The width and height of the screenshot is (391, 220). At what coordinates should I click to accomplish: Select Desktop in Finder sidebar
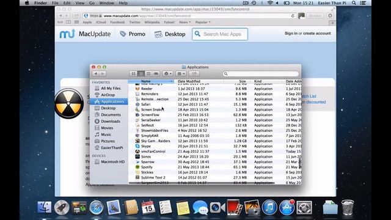[x=109, y=108]
